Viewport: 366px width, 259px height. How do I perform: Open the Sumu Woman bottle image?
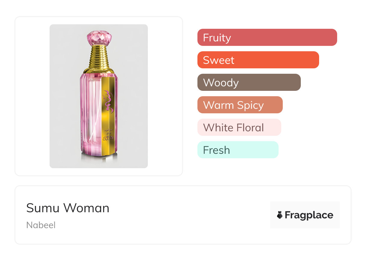99,96
